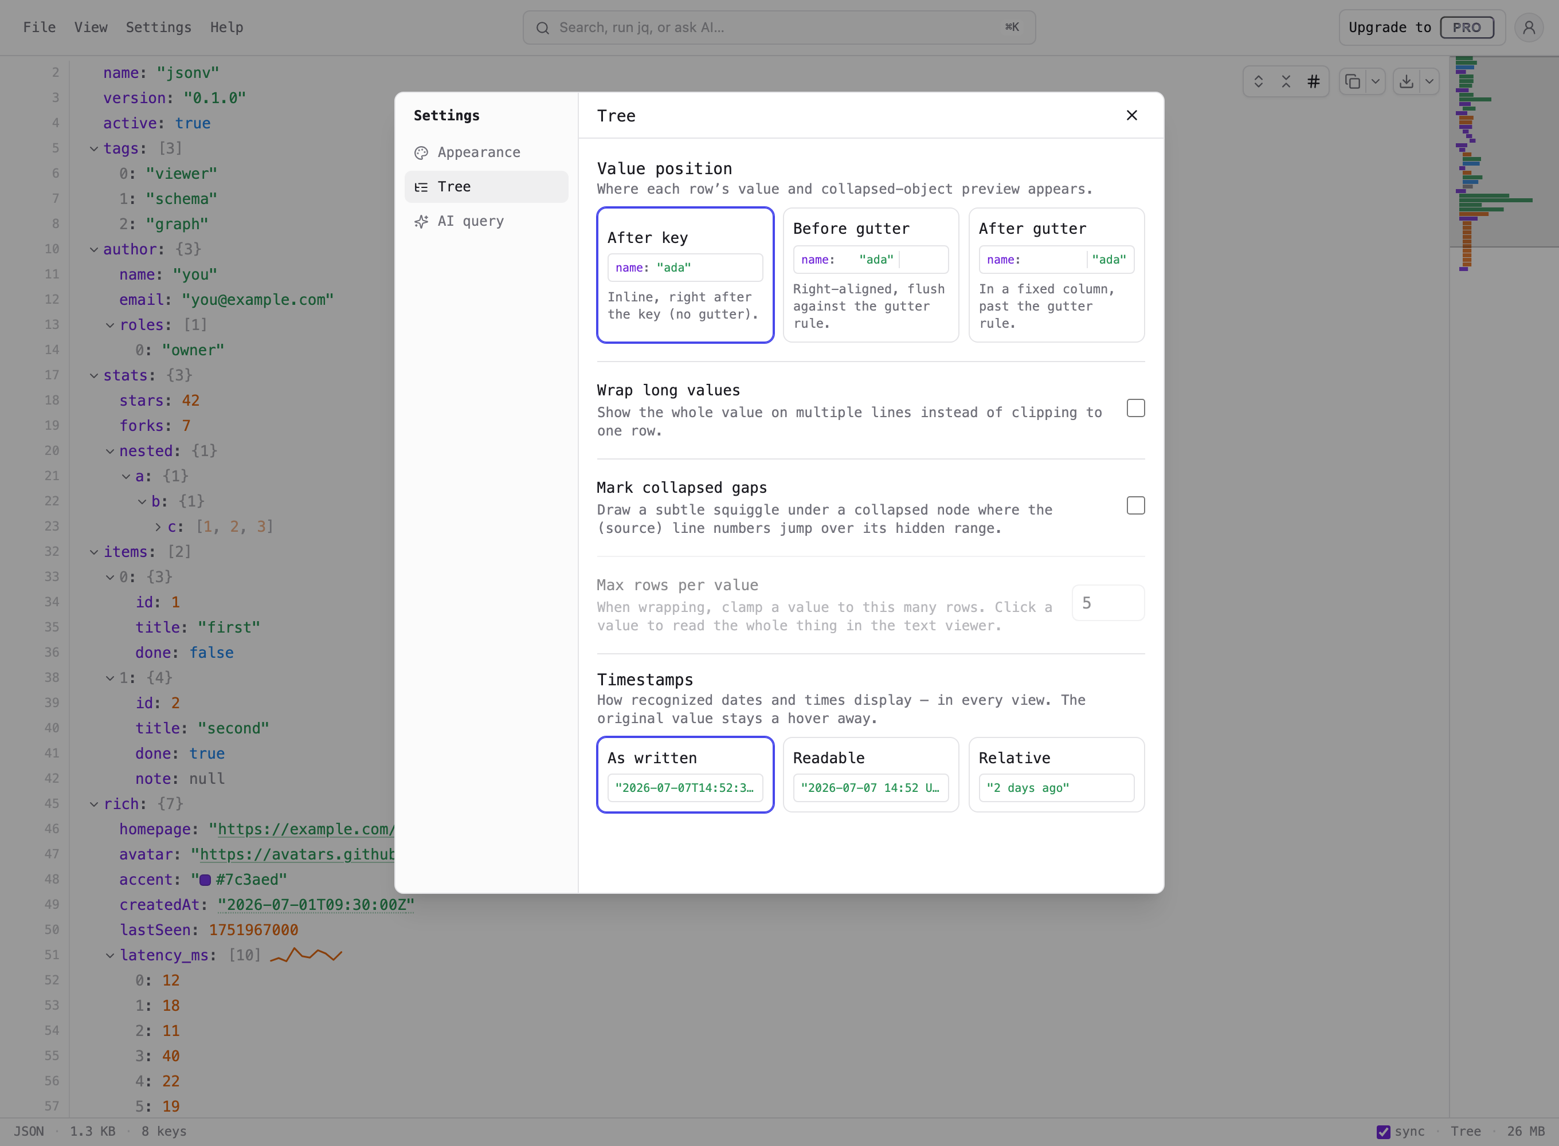The image size is (1559, 1146).
Task: Open the View menu
Action: tap(91, 28)
